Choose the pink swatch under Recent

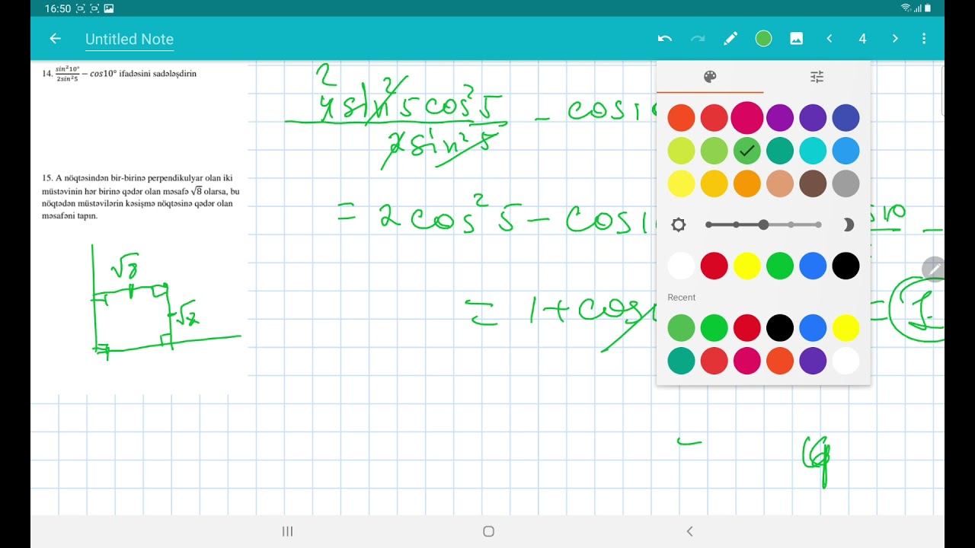(x=746, y=361)
